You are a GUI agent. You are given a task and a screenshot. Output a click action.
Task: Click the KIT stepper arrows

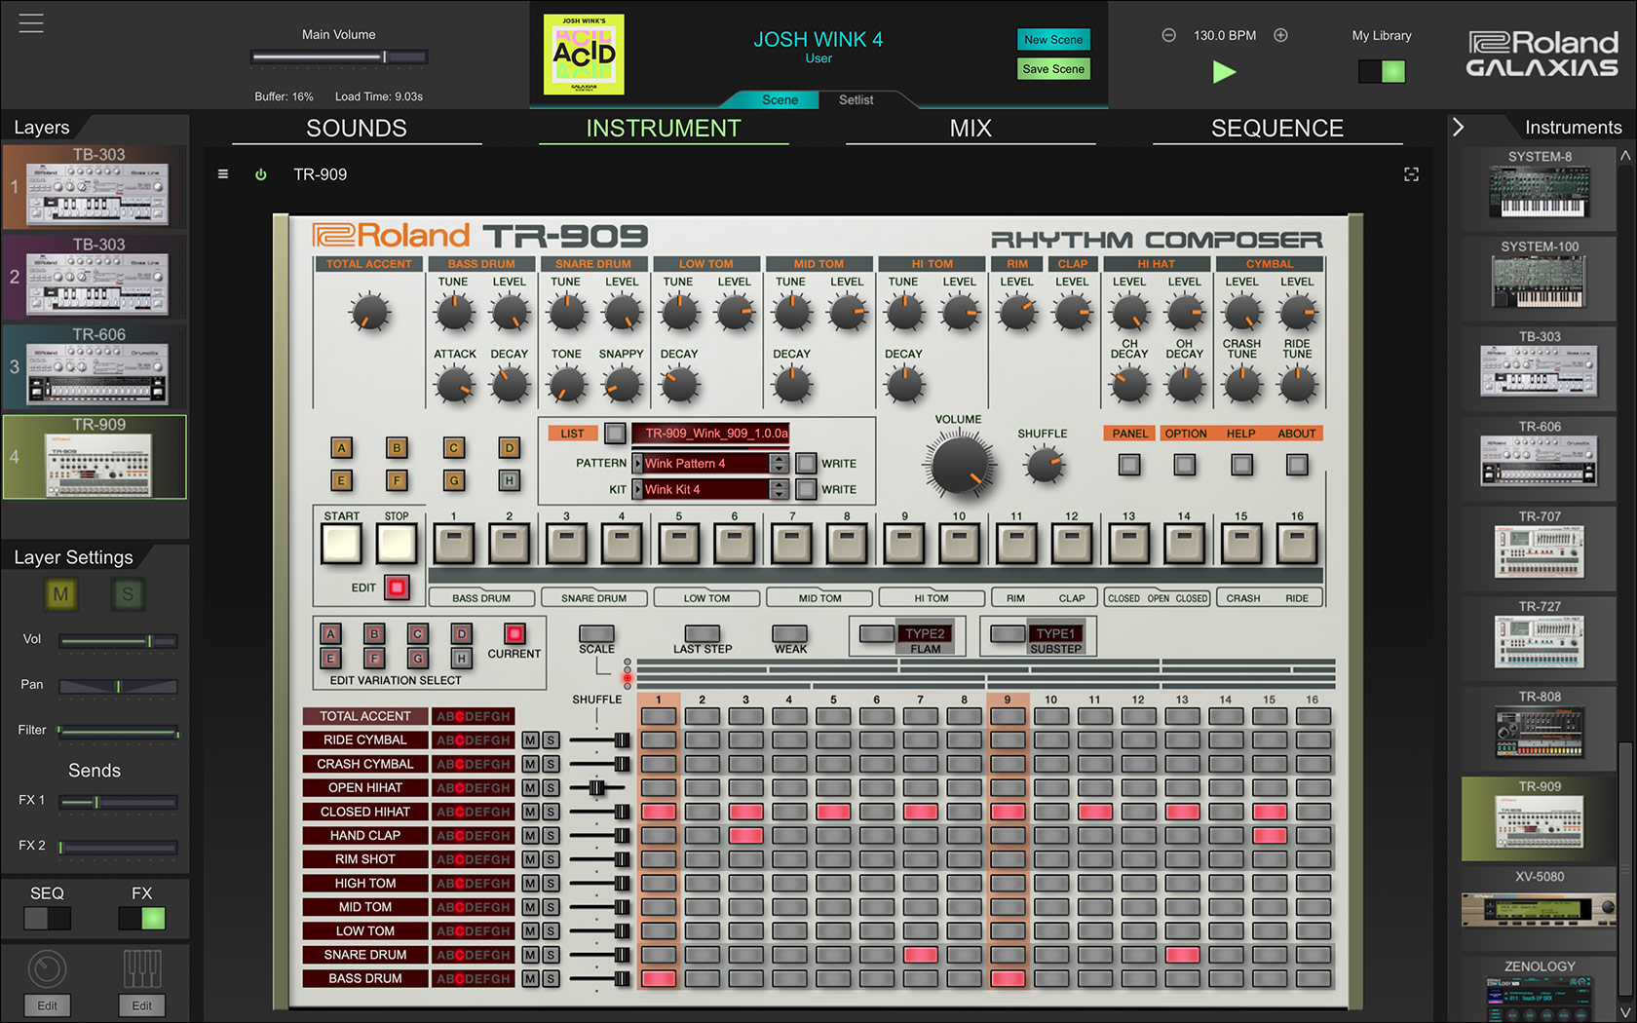pyautogui.click(x=779, y=490)
